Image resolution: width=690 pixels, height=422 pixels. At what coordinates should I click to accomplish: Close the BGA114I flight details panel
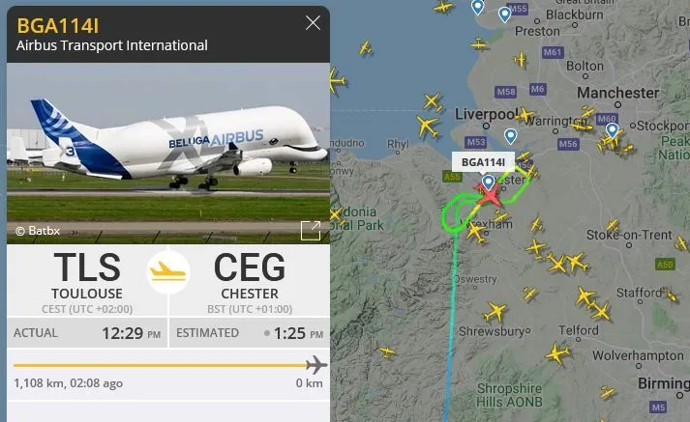pos(313,23)
